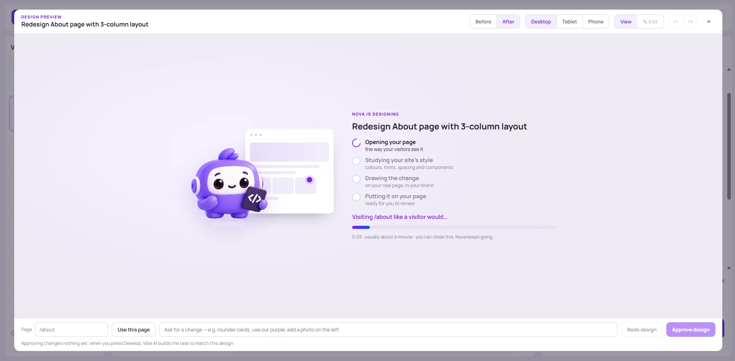This screenshot has width=735, height=361.
Task: Click the Redo design button
Action: pyautogui.click(x=642, y=330)
